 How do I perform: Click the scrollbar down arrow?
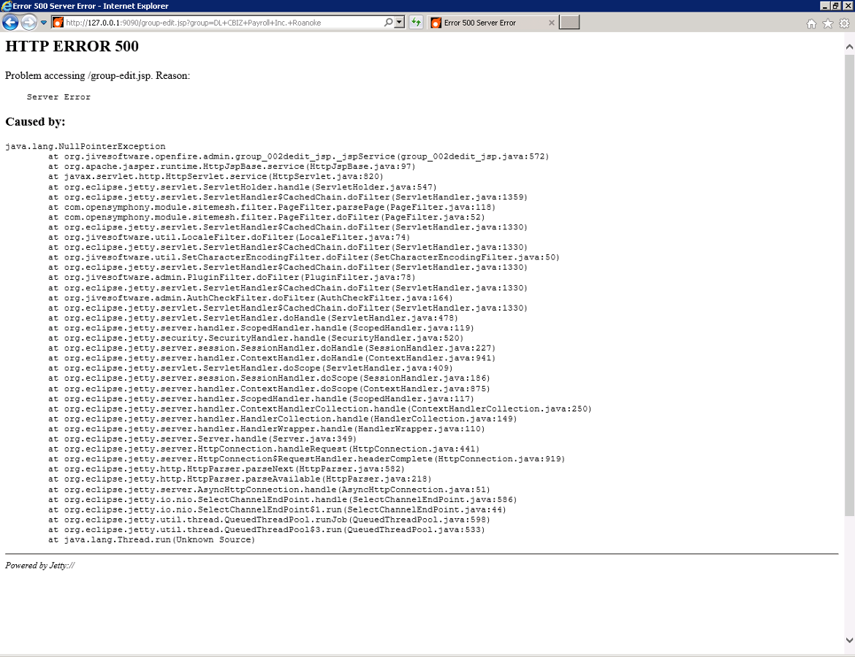click(x=849, y=640)
